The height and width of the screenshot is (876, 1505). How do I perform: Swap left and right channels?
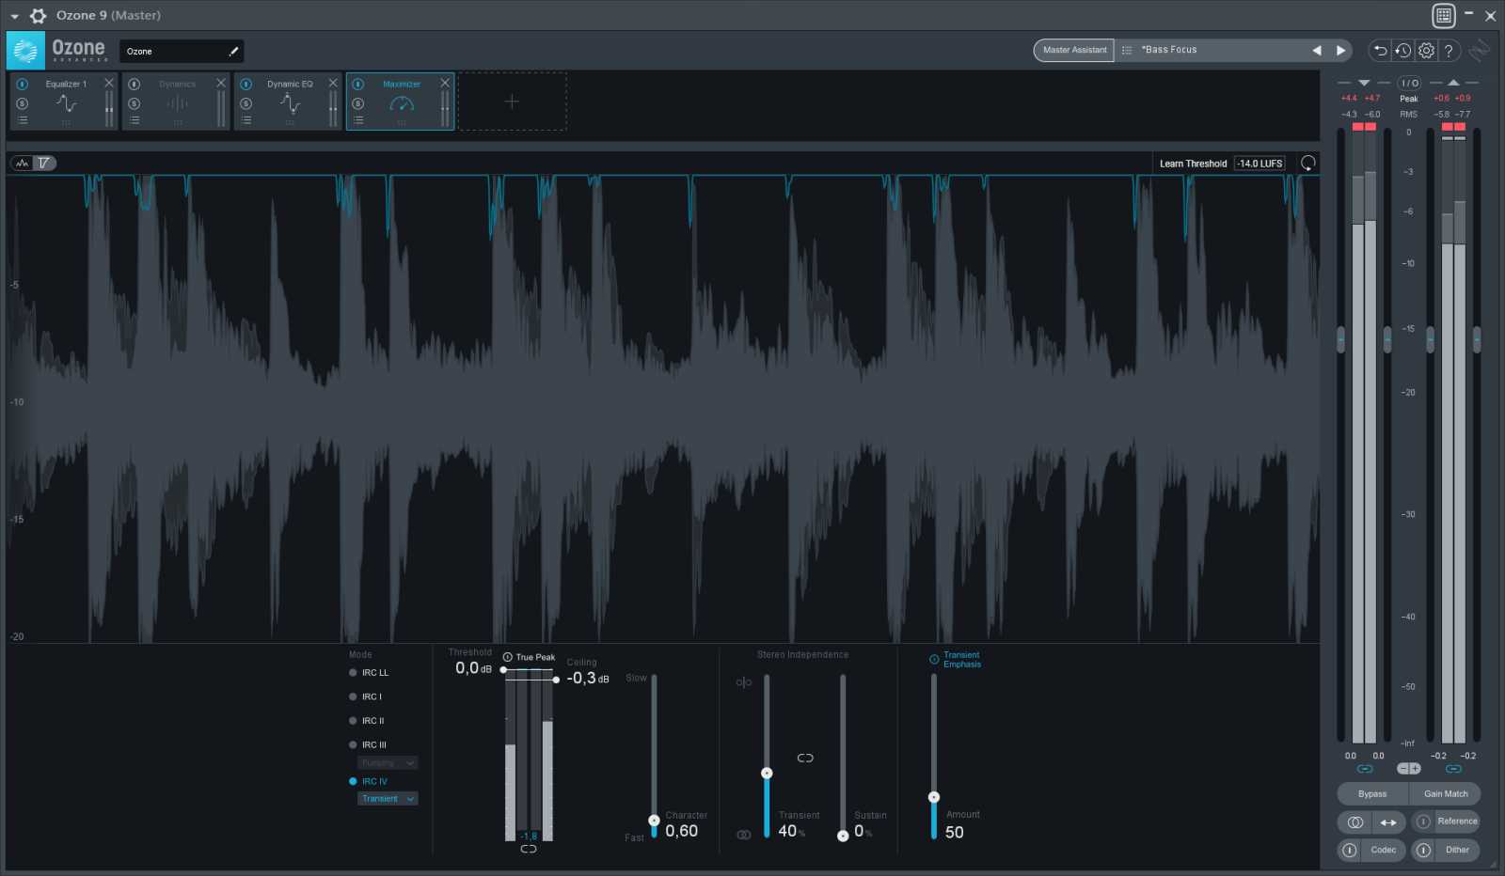[x=1388, y=822]
